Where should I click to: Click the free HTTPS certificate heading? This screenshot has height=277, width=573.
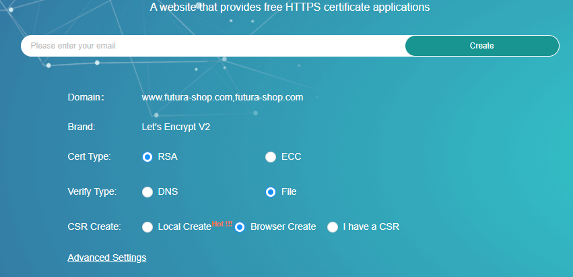click(290, 7)
